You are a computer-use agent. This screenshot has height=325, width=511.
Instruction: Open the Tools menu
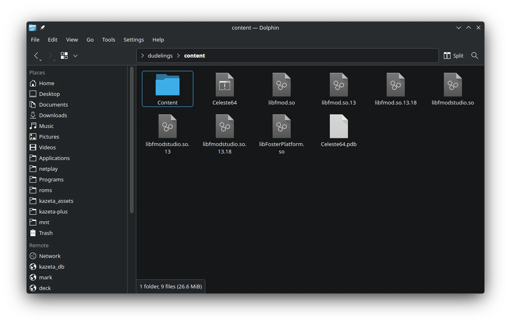click(108, 39)
